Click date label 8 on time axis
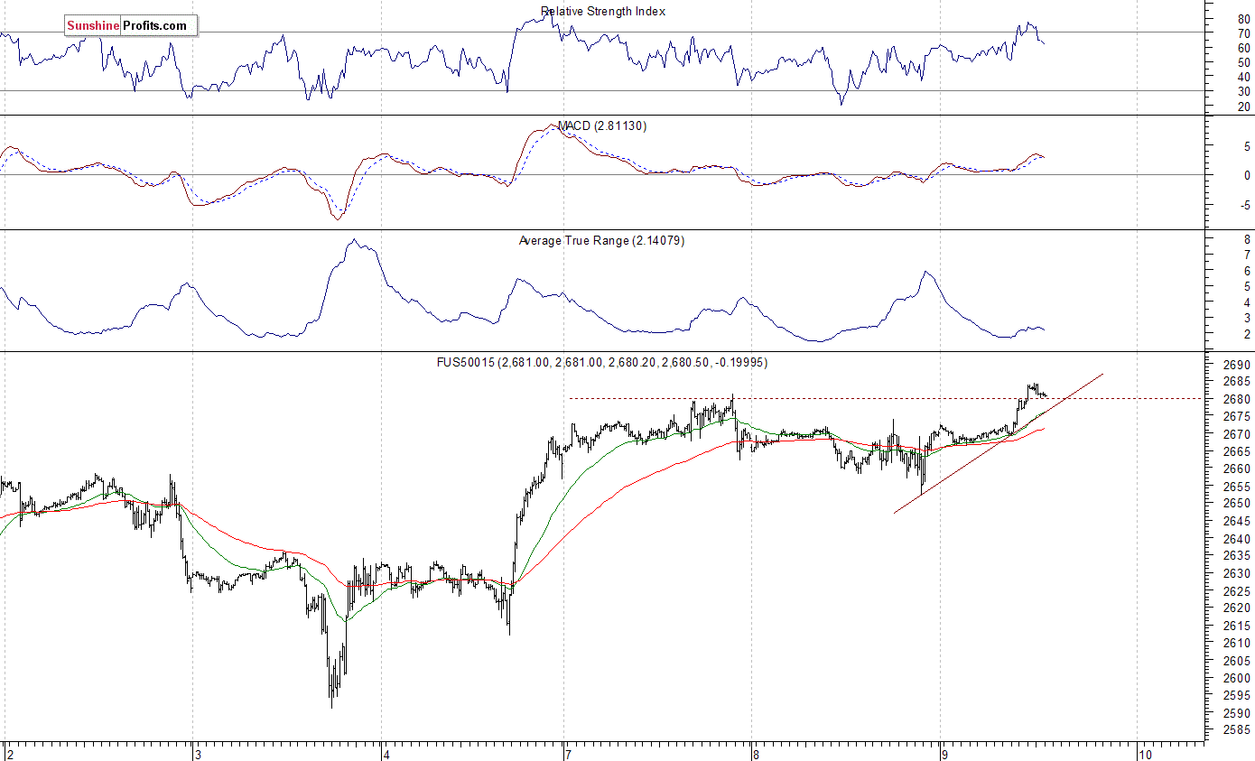The height and width of the screenshot is (761, 1255). [756, 754]
